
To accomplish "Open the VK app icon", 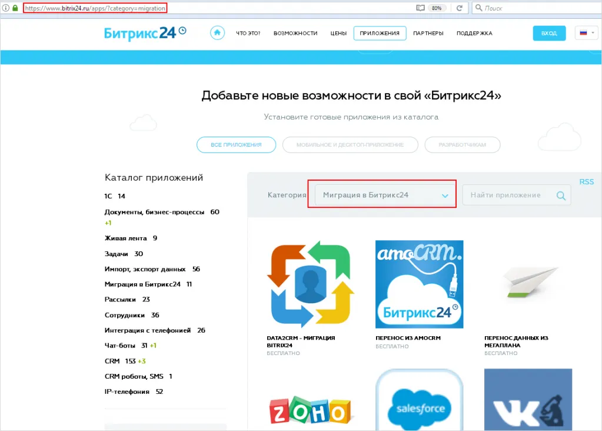I will pos(528,400).
